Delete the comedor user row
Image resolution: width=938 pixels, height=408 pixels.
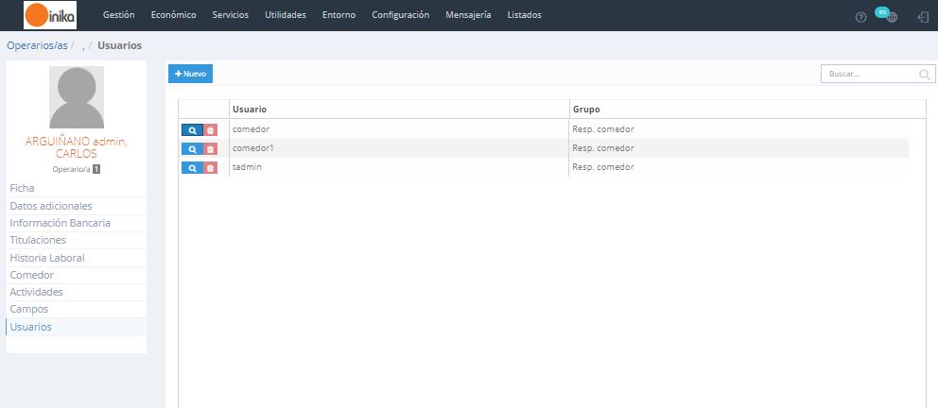pyautogui.click(x=211, y=129)
